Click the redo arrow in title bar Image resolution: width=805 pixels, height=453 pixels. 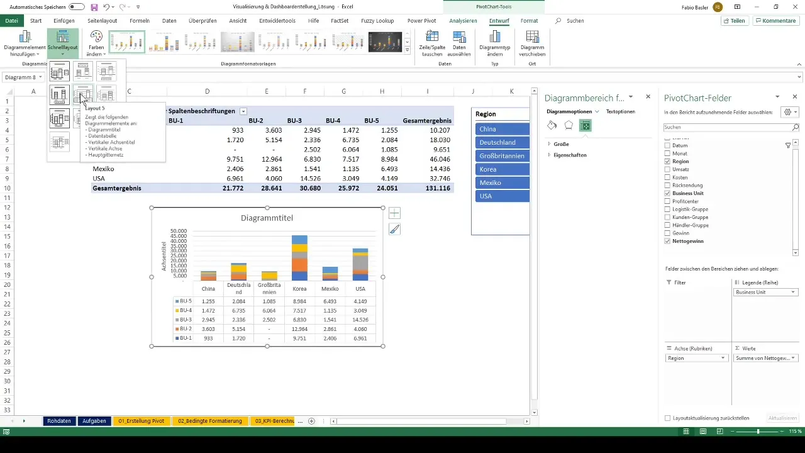click(123, 7)
